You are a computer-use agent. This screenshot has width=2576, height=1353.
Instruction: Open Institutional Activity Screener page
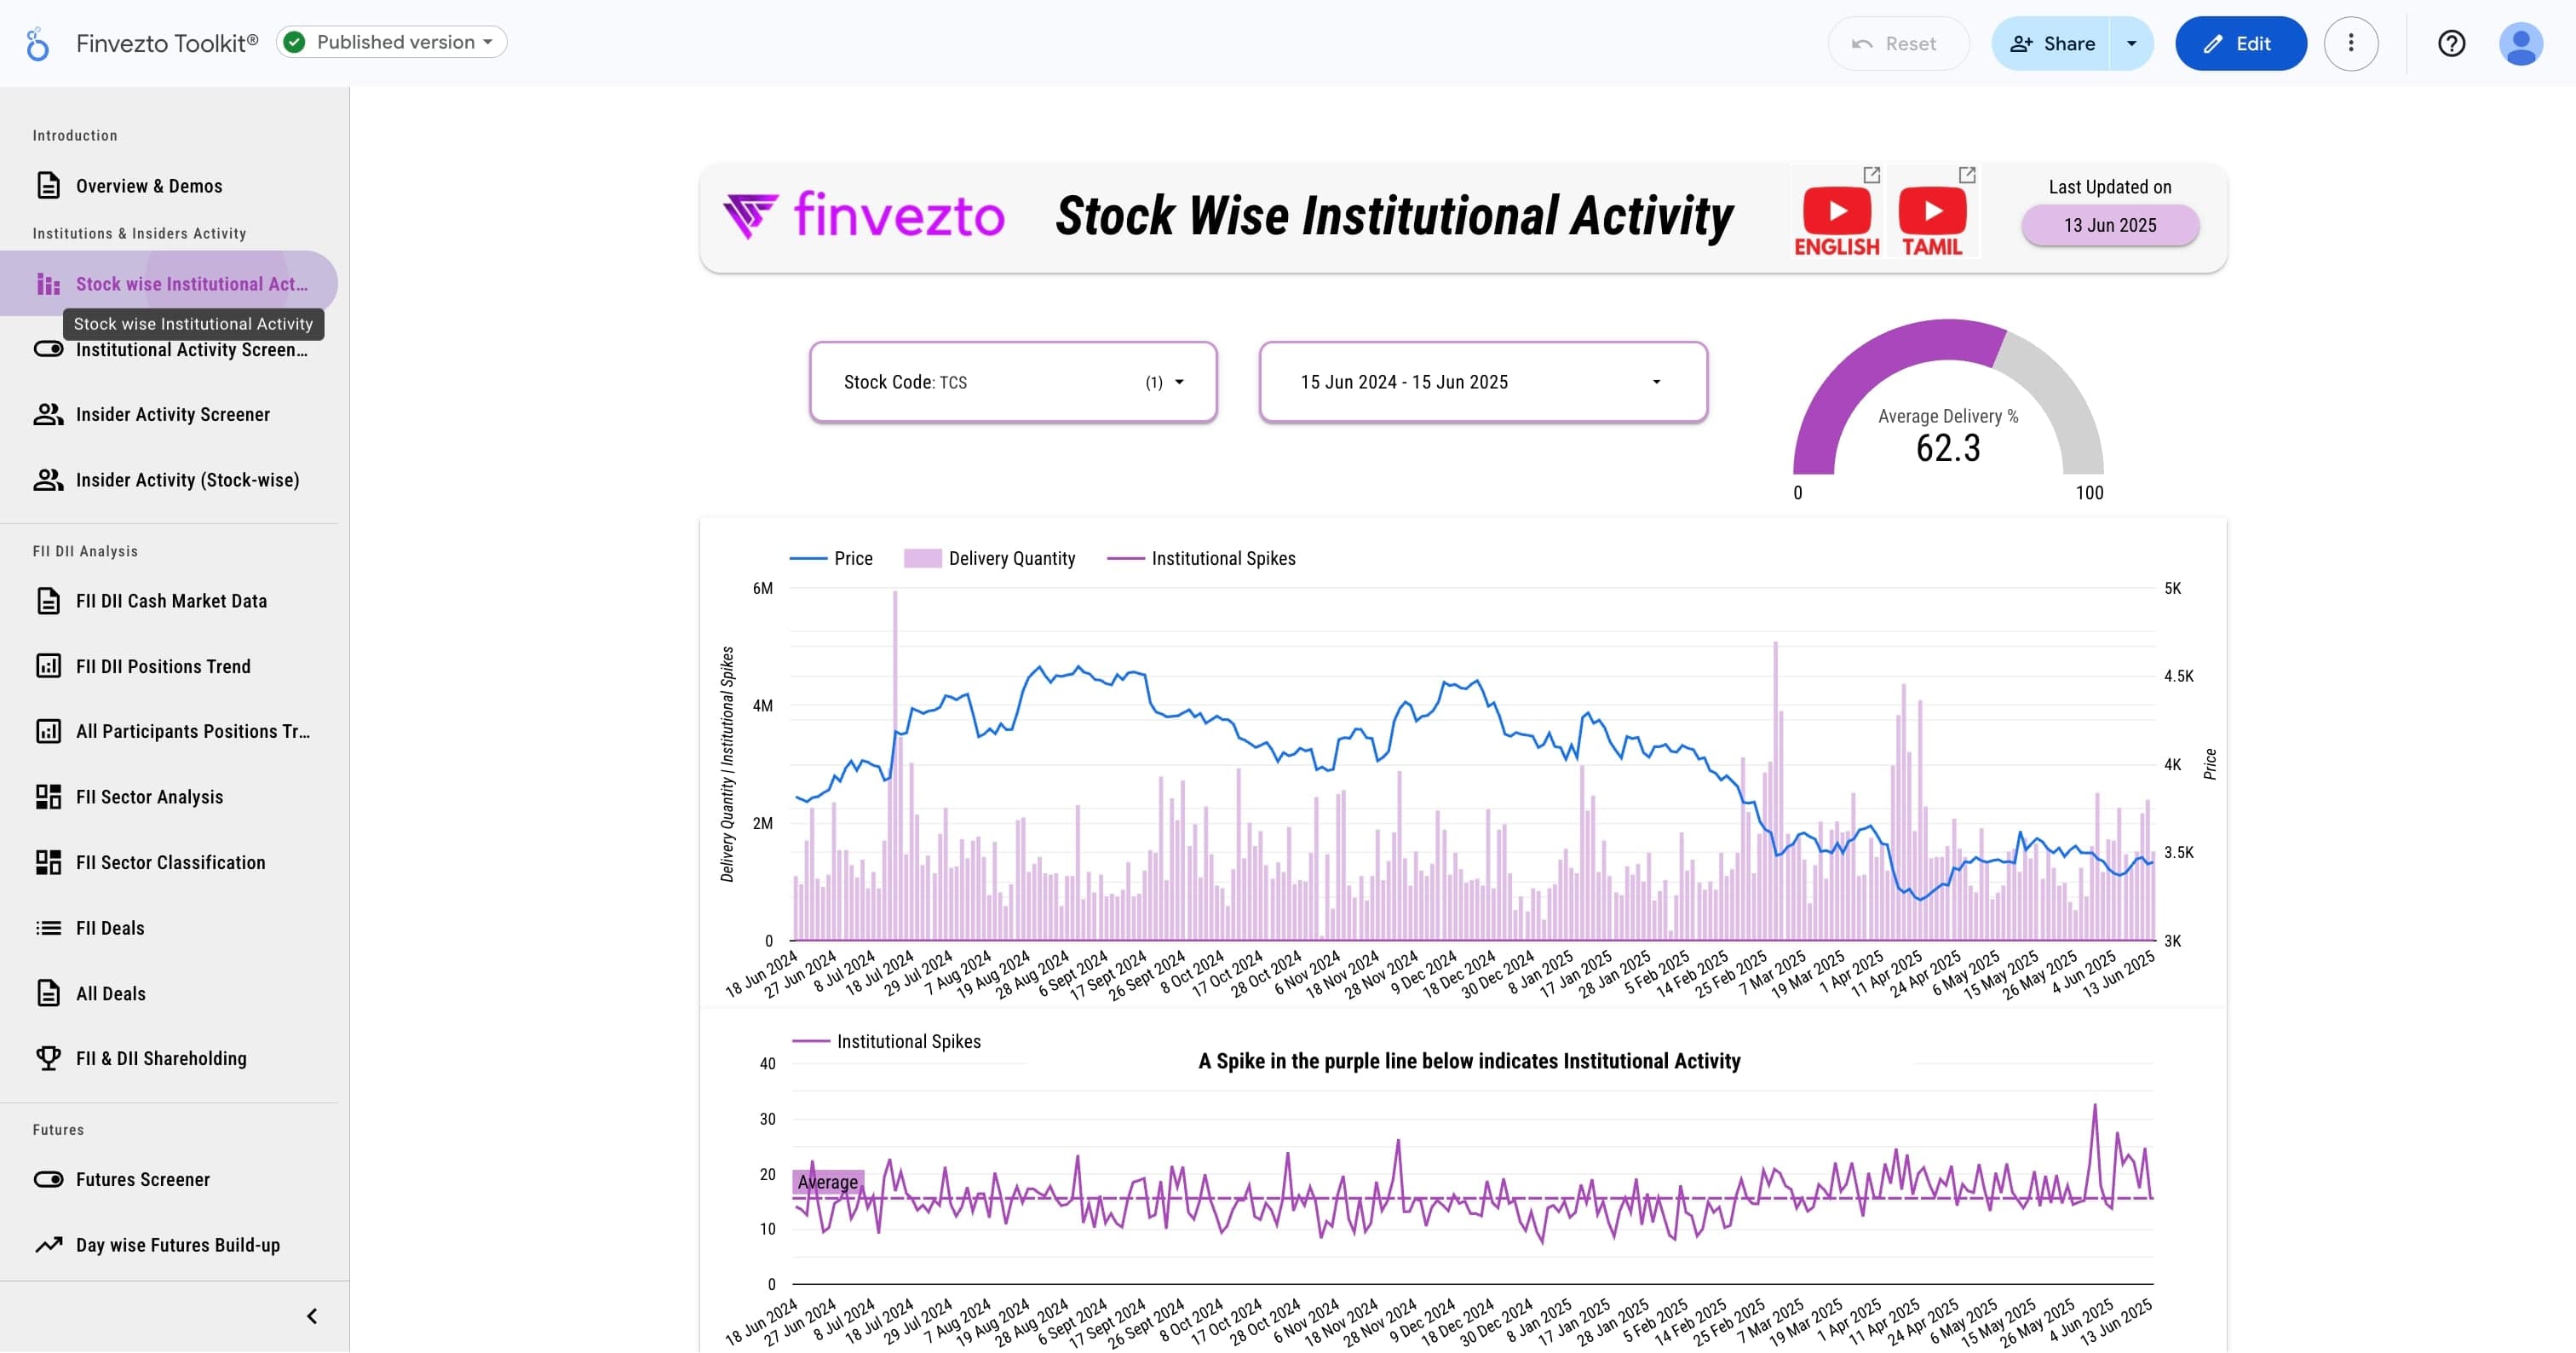[x=169, y=350]
